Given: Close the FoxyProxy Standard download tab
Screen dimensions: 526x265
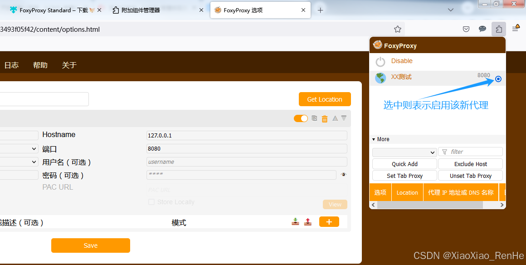Looking at the screenshot, I should [99, 10].
